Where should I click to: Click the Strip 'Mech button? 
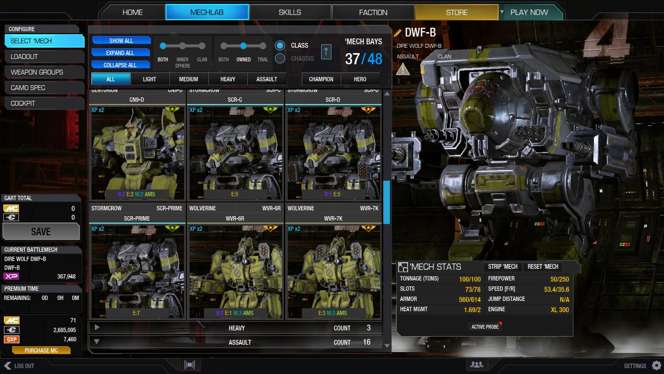(503, 266)
